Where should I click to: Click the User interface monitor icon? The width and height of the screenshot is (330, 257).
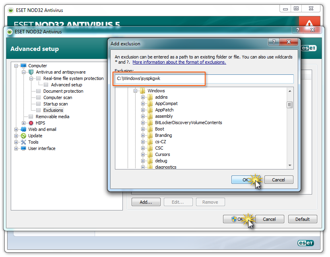point(23,148)
